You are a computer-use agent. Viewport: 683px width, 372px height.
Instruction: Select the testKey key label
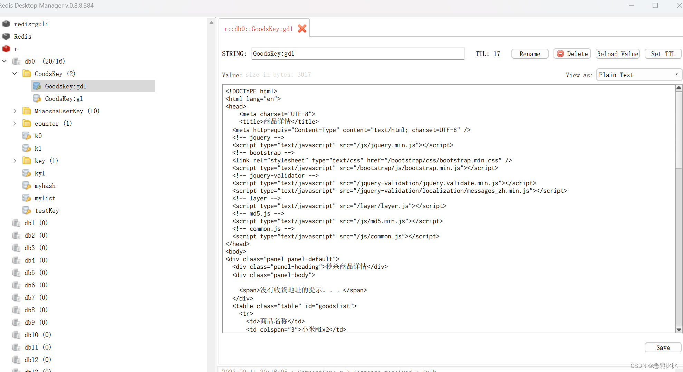(47, 211)
